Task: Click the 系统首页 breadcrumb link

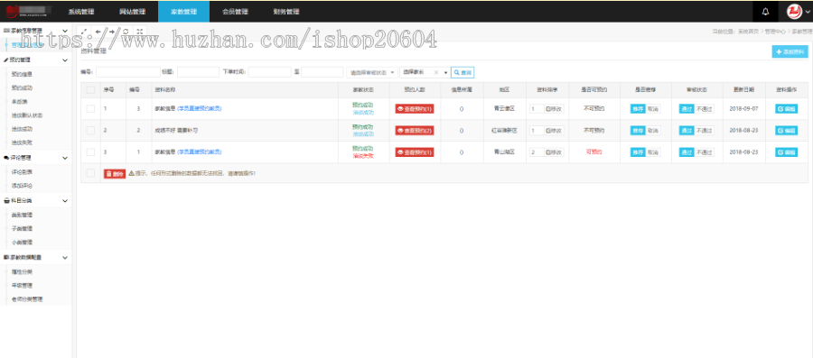Action: pyautogui.click(x=749, y=32)
